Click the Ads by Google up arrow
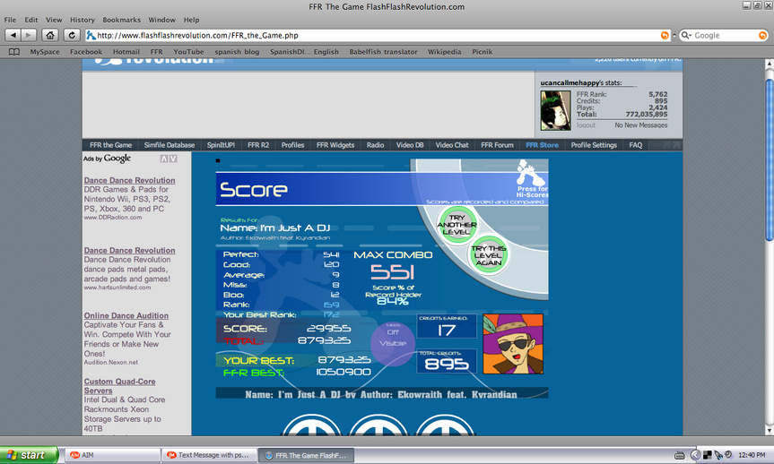The height and width of the screenshot is (464, 774). coord(164,159)
